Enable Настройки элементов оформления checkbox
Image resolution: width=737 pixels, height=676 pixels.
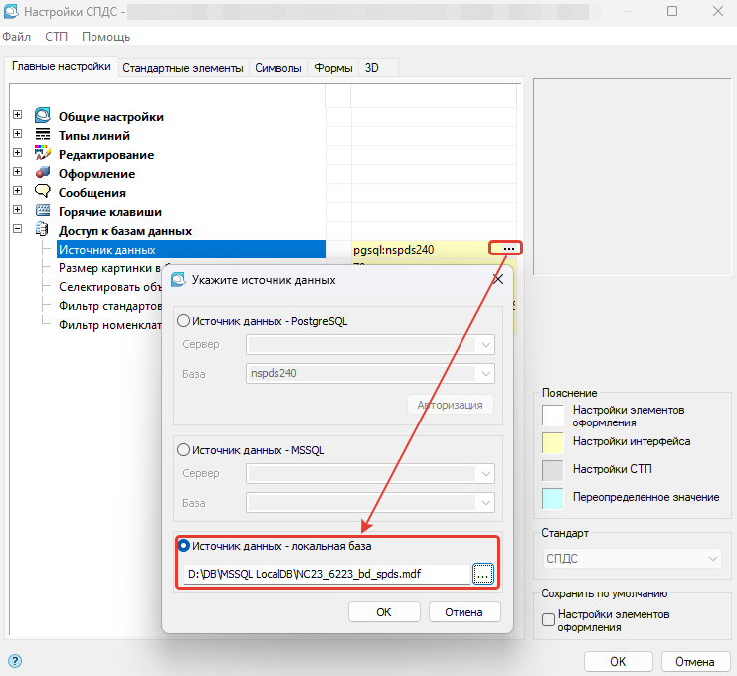pos(548,620)
